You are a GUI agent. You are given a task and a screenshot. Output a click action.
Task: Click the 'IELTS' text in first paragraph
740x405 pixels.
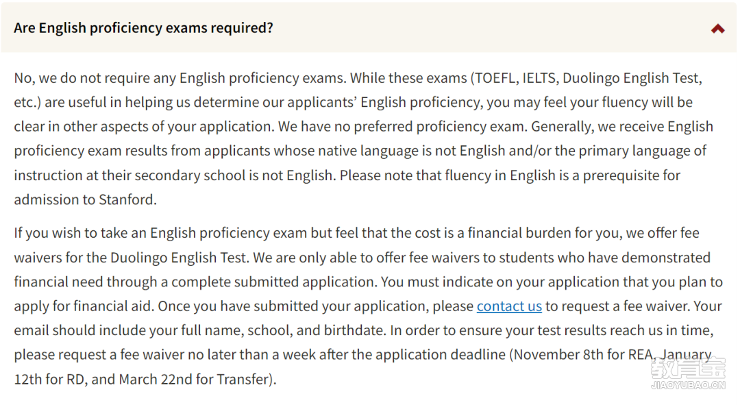[x=539, y=78]
